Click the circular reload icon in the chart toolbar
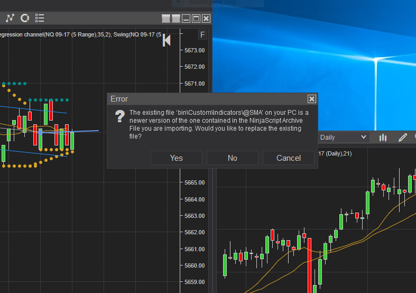 point(25,18)
